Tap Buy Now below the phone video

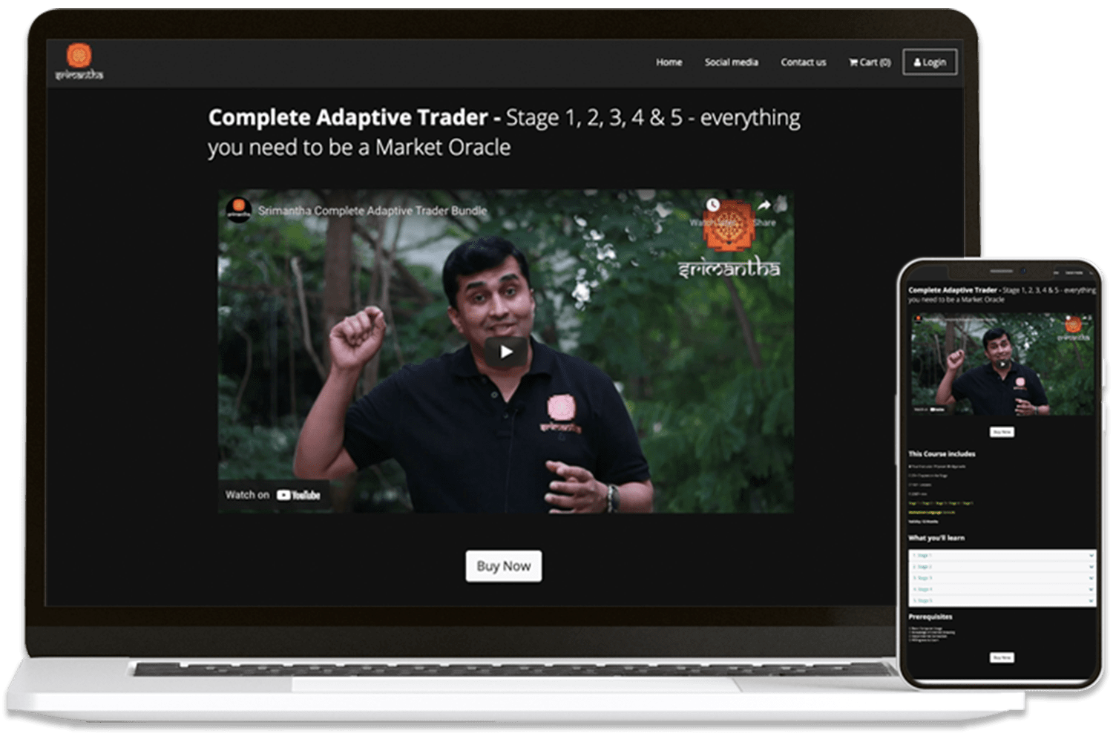[1002, 432]
